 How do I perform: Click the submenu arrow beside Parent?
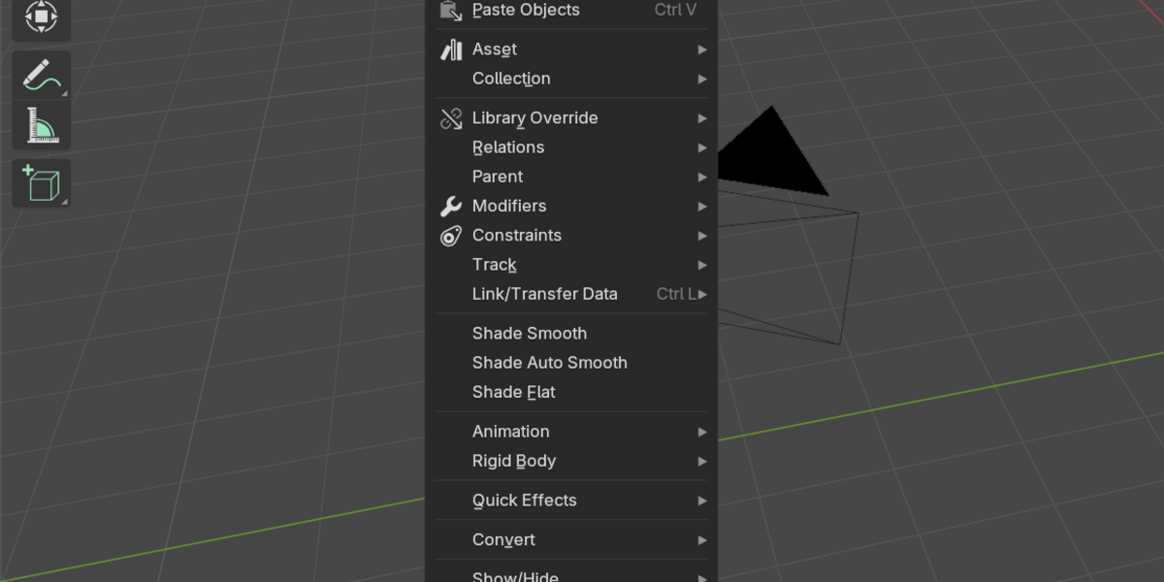[702, 177]
